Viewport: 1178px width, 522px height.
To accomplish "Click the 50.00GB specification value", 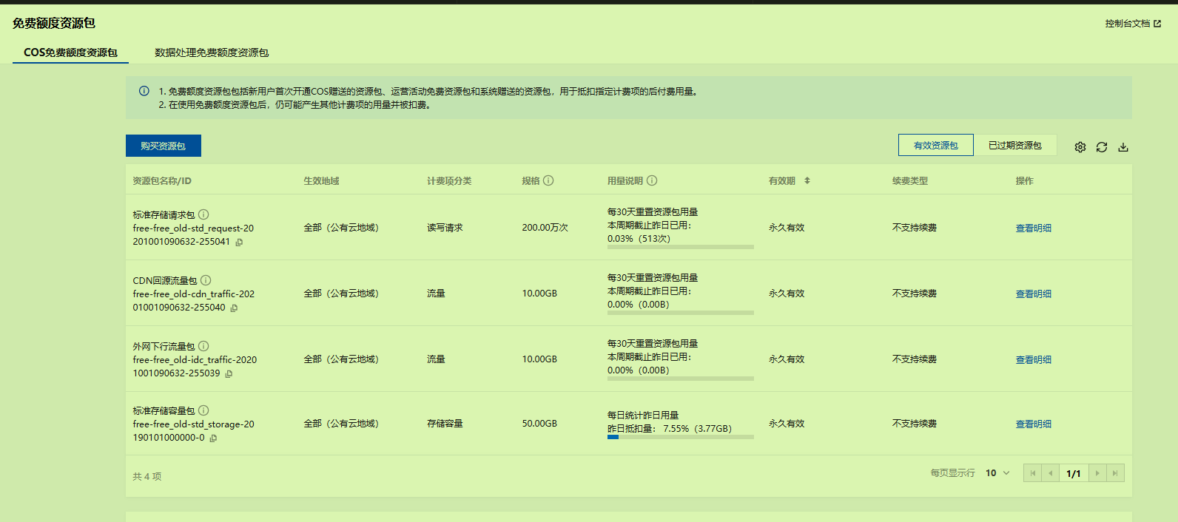I will 539,424.
